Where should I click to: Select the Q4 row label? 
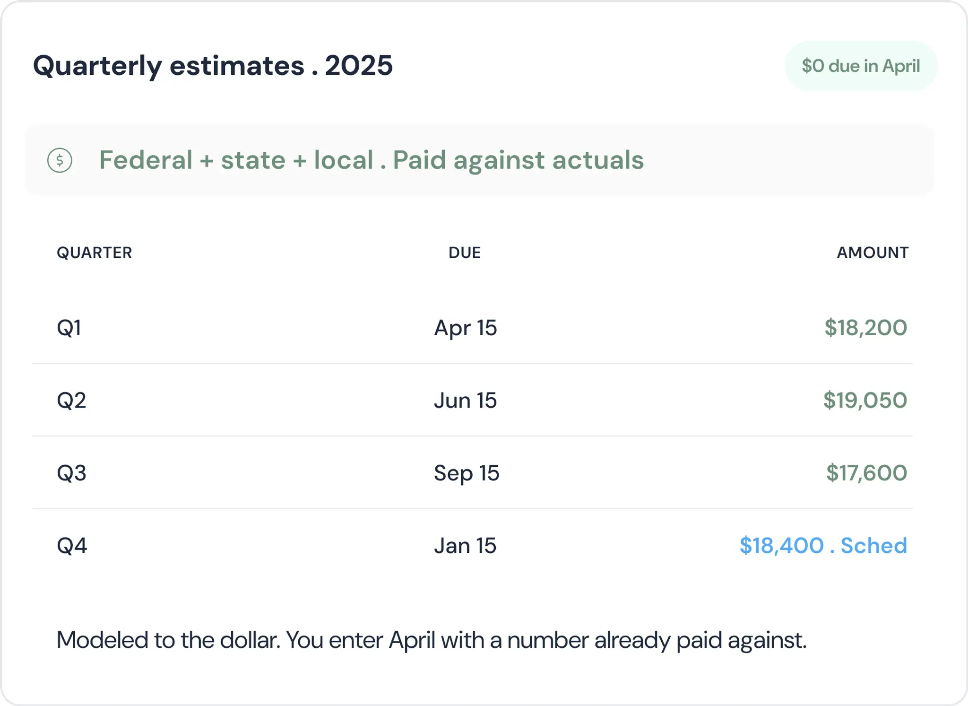[72, 546]
